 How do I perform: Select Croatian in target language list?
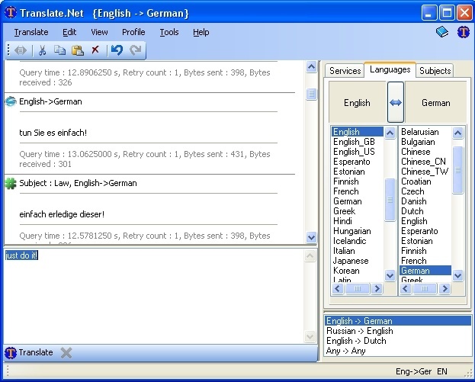(x=425, y=181)
